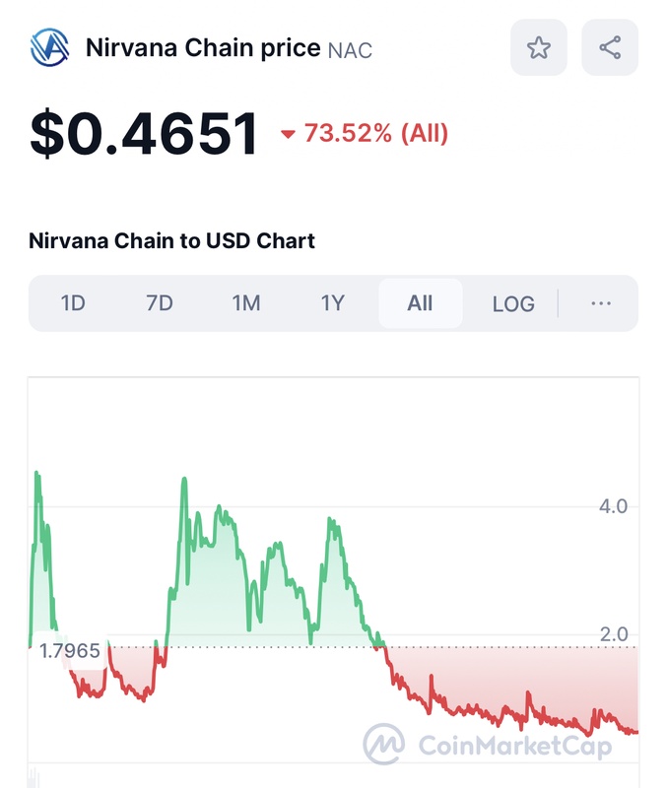Show the 1M price chart

tap(246, 303)
